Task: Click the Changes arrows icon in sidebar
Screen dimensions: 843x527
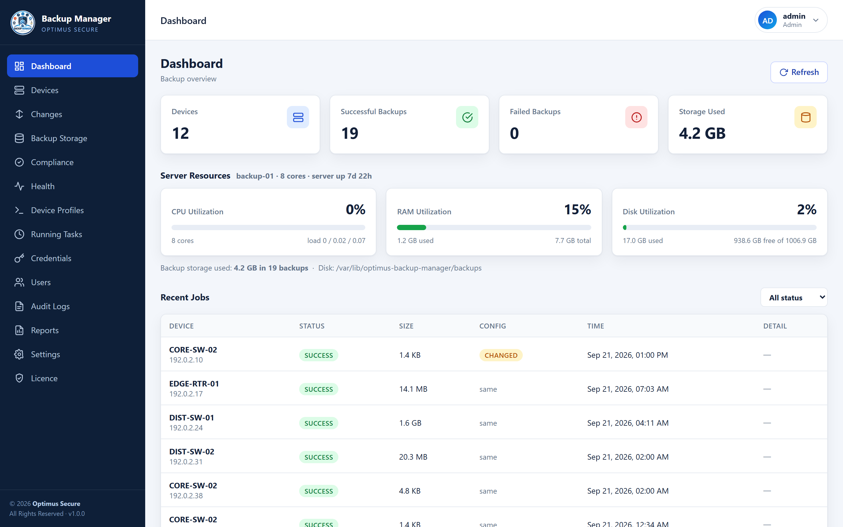Action: pyautogui.click(x=19, y=114)
